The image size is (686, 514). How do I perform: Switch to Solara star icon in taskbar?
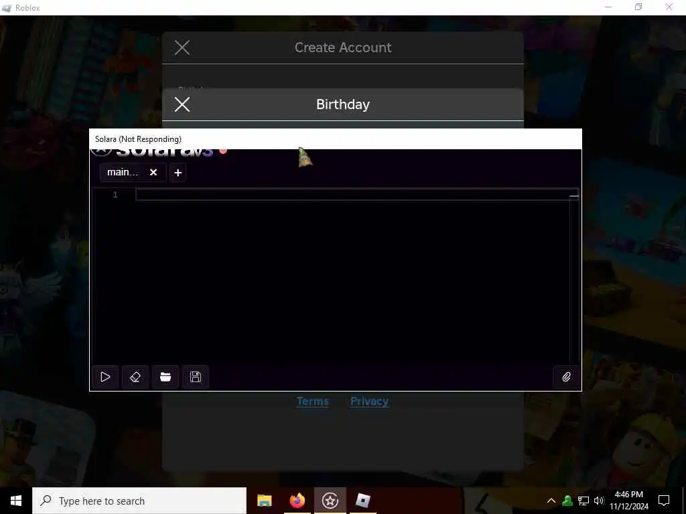click(x=330, y=501)
